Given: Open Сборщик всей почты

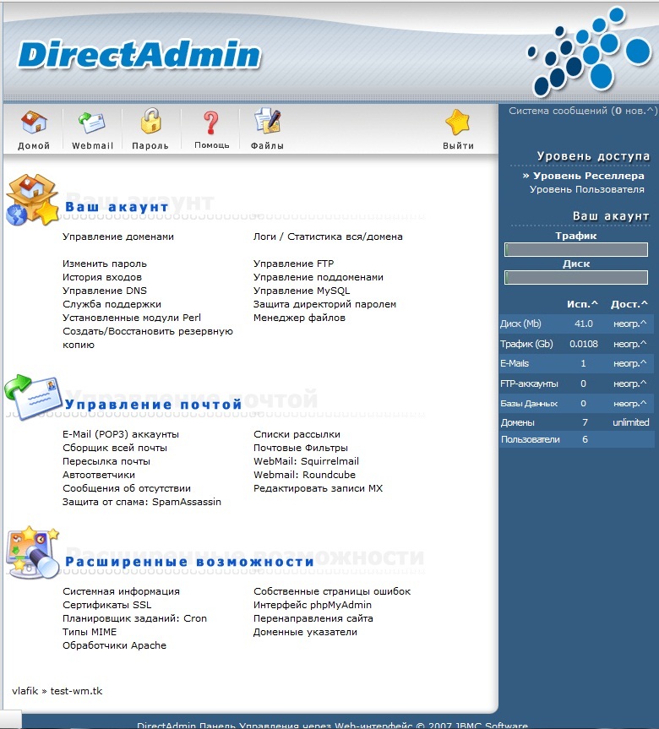Looking at the screenshot, I should pyautogui.click(x=115, y=448).
